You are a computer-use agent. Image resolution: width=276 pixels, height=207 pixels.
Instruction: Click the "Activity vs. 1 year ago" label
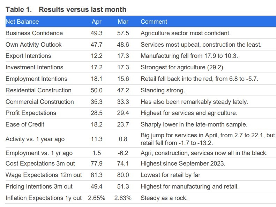[x=35, y=139]
